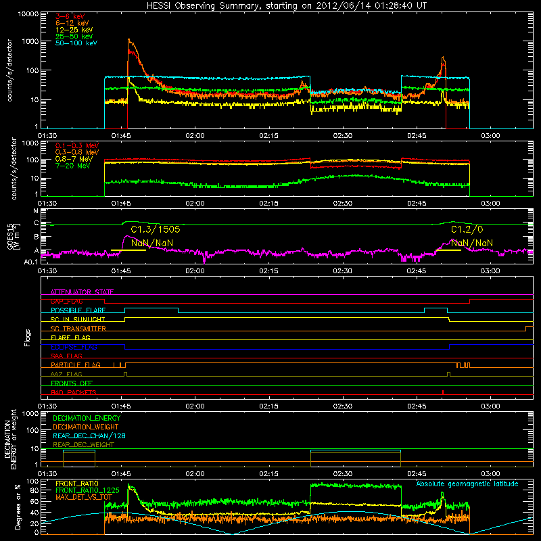Click the Degrees or % axis label
This screenshot has width=541, height=541.
click(x=18, y=507)
